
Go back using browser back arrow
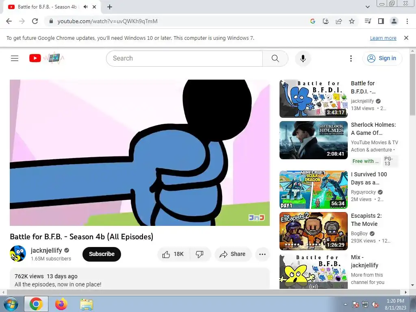[9, 21]
